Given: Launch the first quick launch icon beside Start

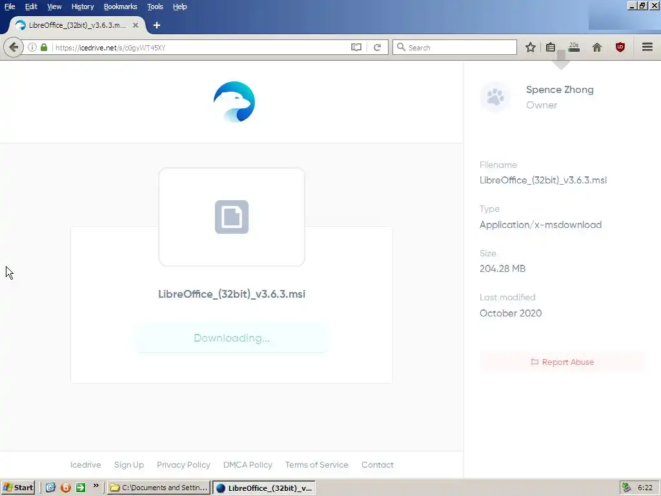Looking at the screenshot, I should pyautogui.click(x=50, y=488).
